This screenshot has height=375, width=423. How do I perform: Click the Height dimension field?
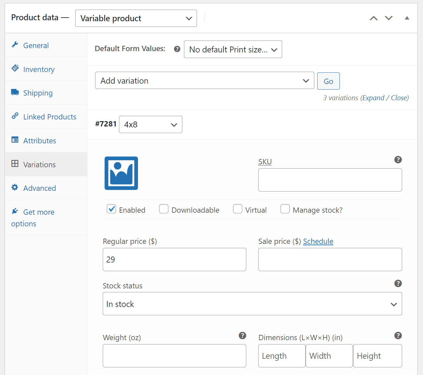click(378, 356)
